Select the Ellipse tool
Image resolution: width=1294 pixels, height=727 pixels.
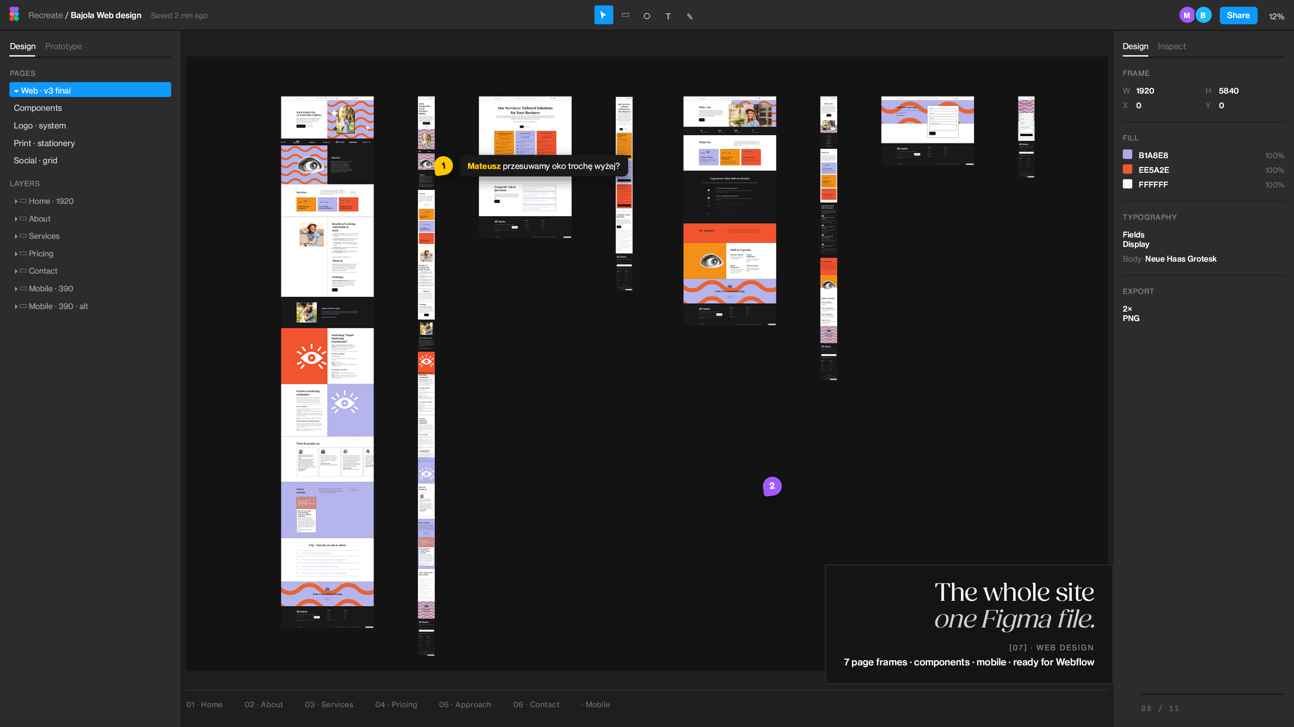[x=647, y=16]
